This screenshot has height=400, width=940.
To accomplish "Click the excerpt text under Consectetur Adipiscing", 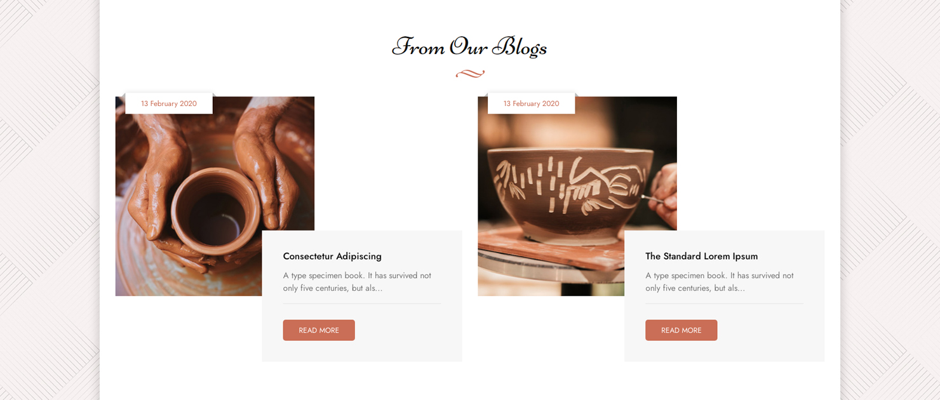I will (357, 282).
